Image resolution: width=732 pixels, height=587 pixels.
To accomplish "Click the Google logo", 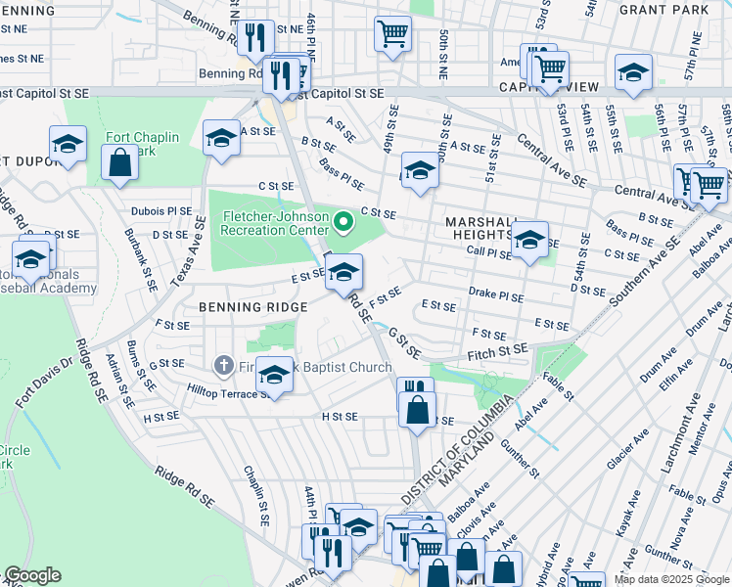I will 33,576.
